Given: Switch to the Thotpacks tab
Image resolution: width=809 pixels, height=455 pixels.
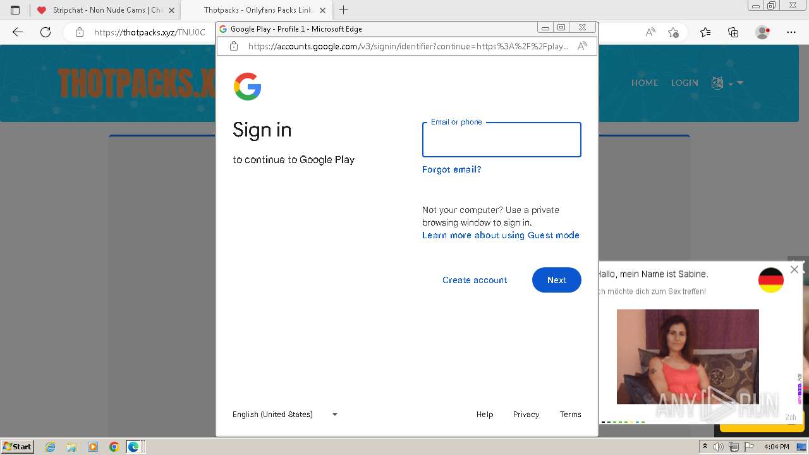Looking at the screenshot, I should point(257,10).
